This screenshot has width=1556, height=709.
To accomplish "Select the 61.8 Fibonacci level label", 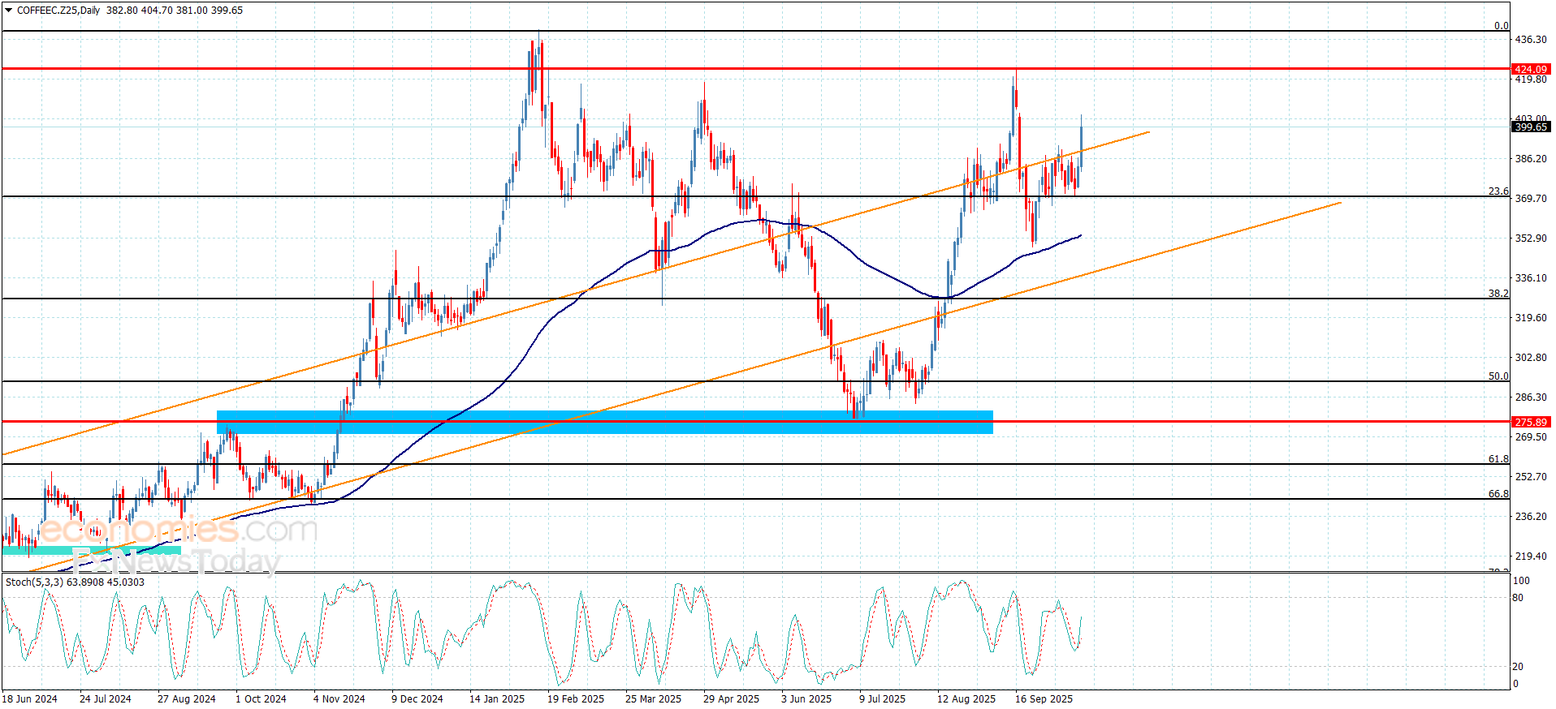I will tap(1498, 458).
